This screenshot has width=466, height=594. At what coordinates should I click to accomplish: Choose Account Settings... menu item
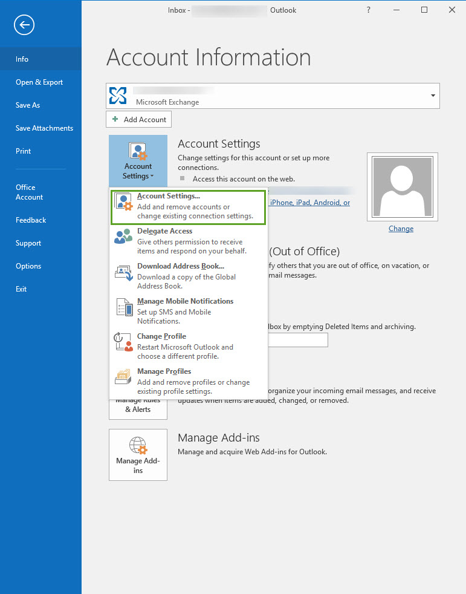coord(189,207)
